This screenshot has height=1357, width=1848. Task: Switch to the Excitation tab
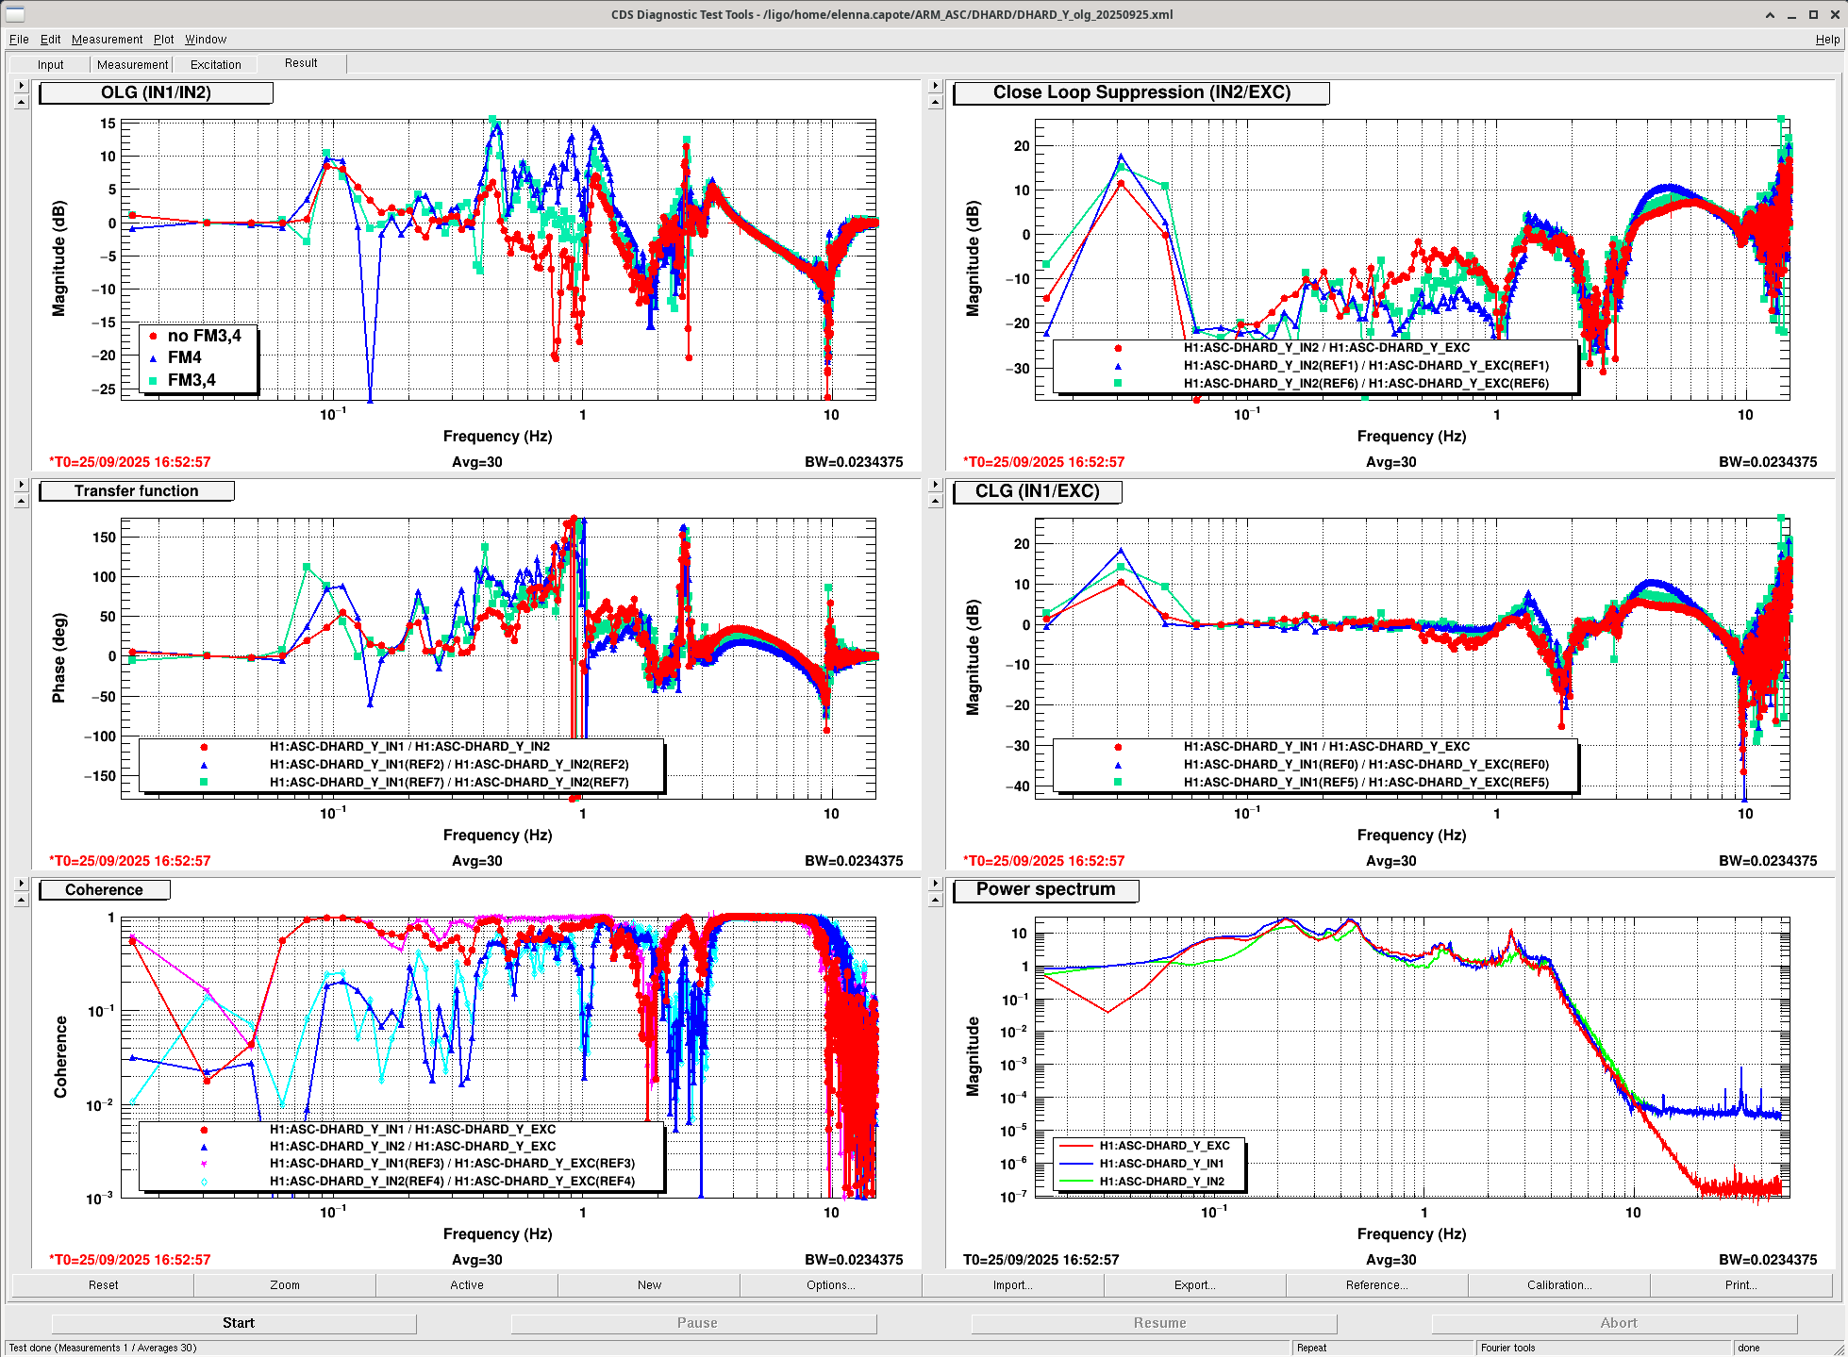[215, 65]
